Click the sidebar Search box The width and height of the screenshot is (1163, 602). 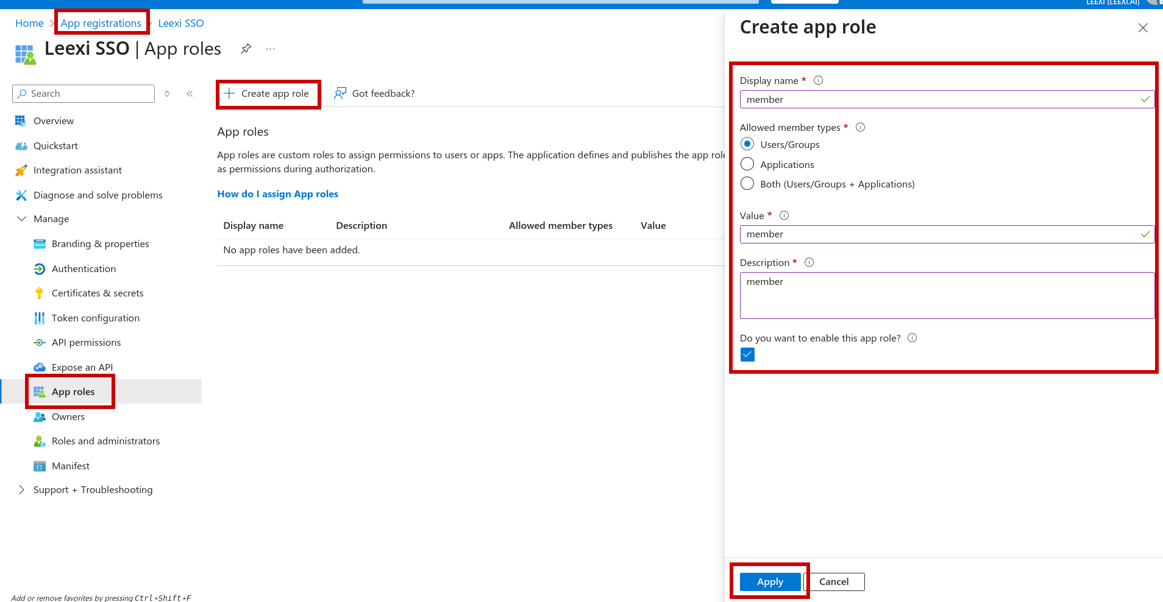[84, 94]
